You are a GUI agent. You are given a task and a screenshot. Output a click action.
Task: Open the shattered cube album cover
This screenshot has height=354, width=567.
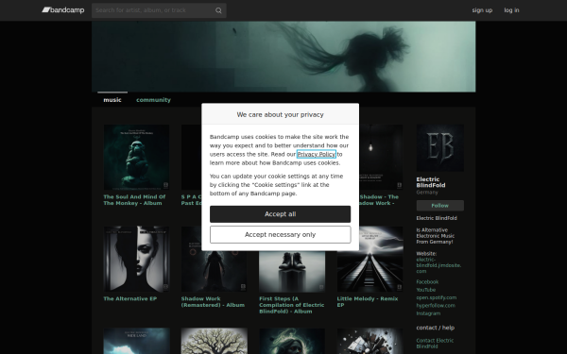coord(369,341)
